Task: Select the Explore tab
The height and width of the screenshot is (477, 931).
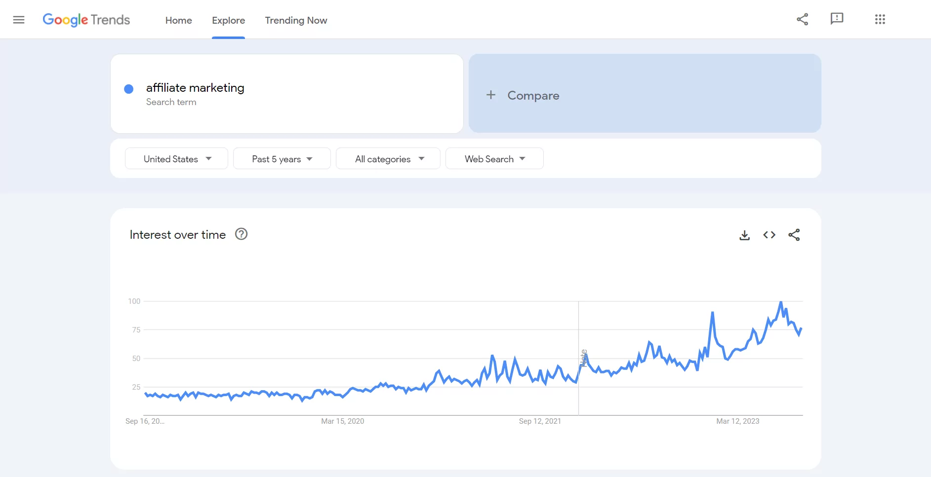Action: tap(228, 21)
